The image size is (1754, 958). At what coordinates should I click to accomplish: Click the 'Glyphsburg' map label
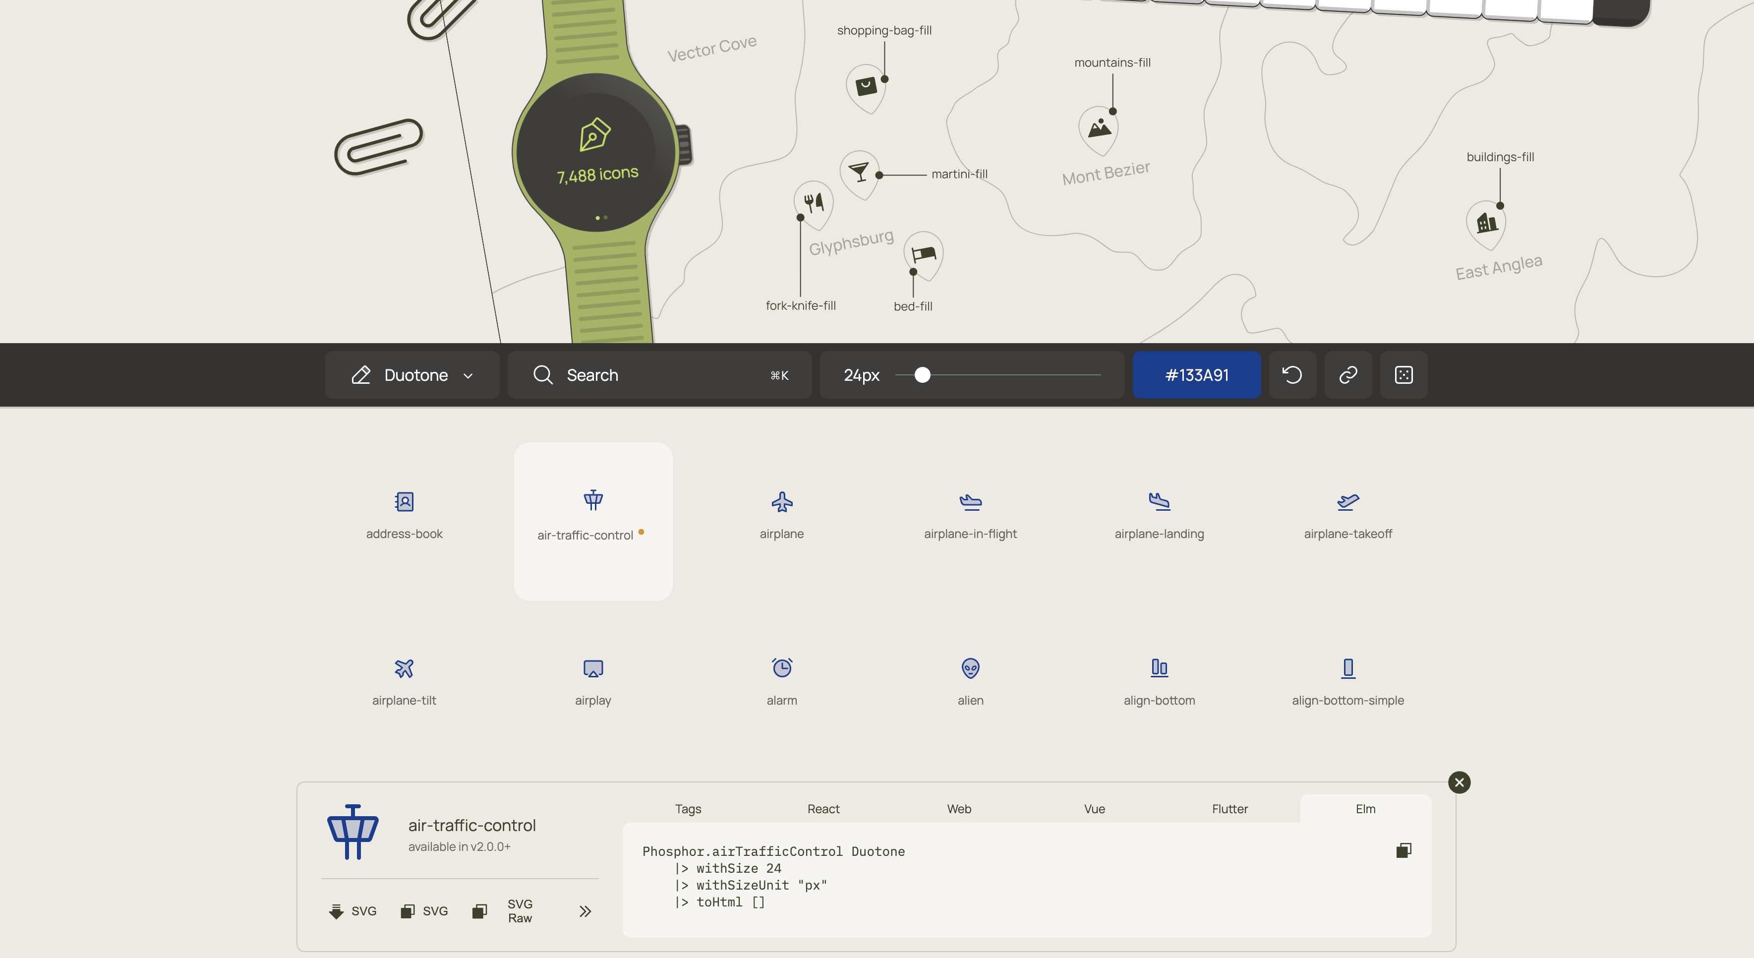click(x=851, y=242)
